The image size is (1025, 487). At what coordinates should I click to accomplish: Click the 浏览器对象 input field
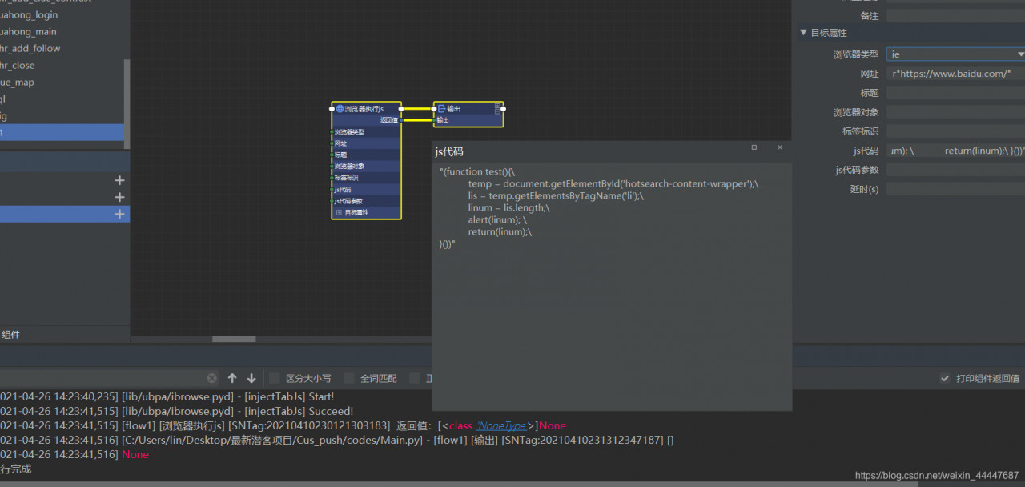pos(955,112)
